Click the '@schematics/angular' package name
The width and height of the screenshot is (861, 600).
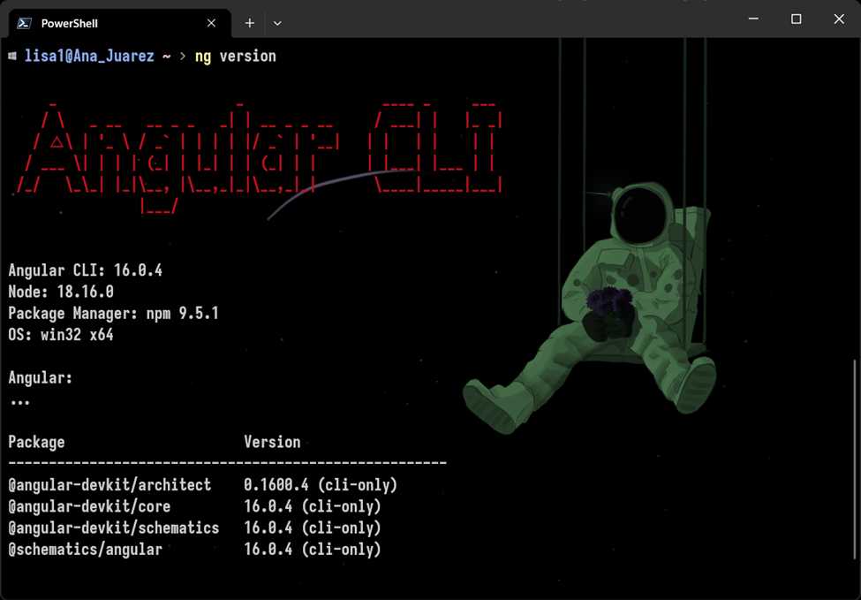[85, 550]
